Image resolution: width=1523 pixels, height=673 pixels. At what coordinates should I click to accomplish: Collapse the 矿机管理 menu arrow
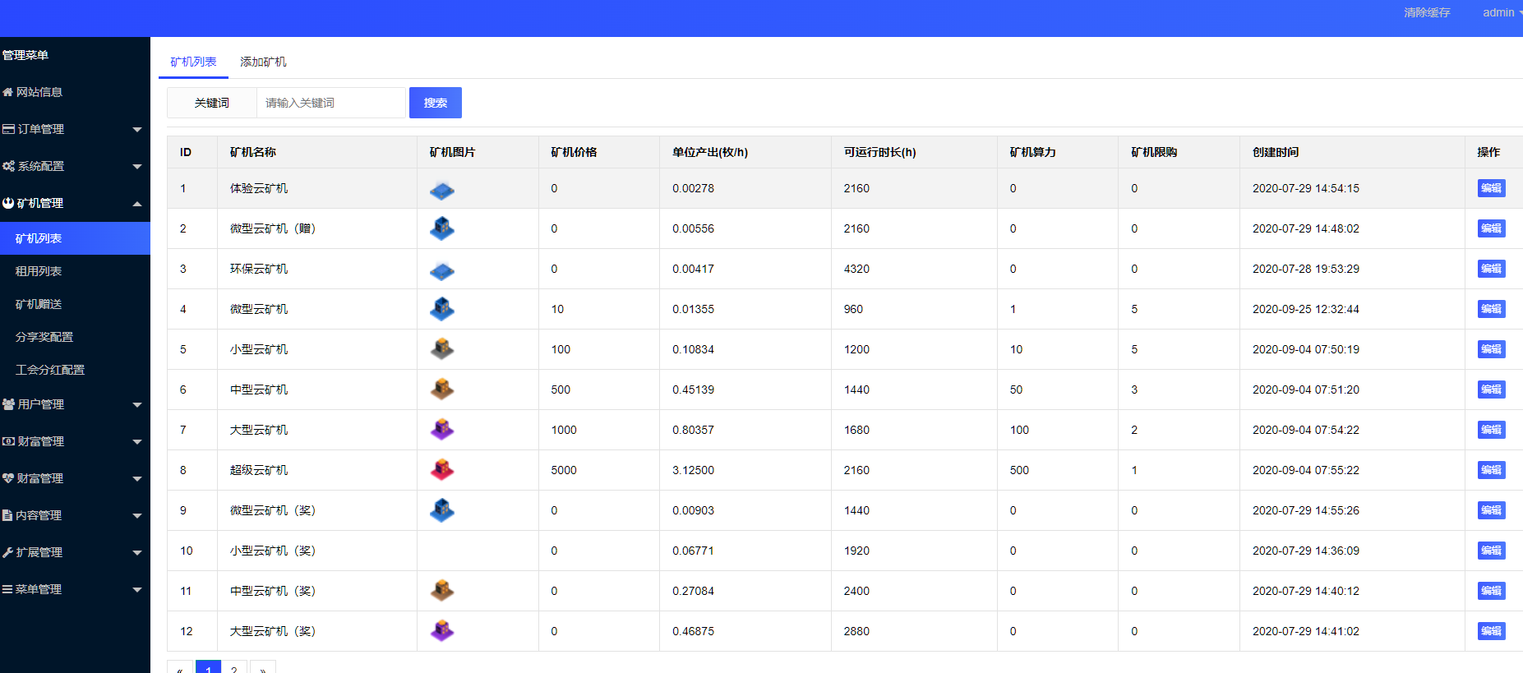[137, 204]
